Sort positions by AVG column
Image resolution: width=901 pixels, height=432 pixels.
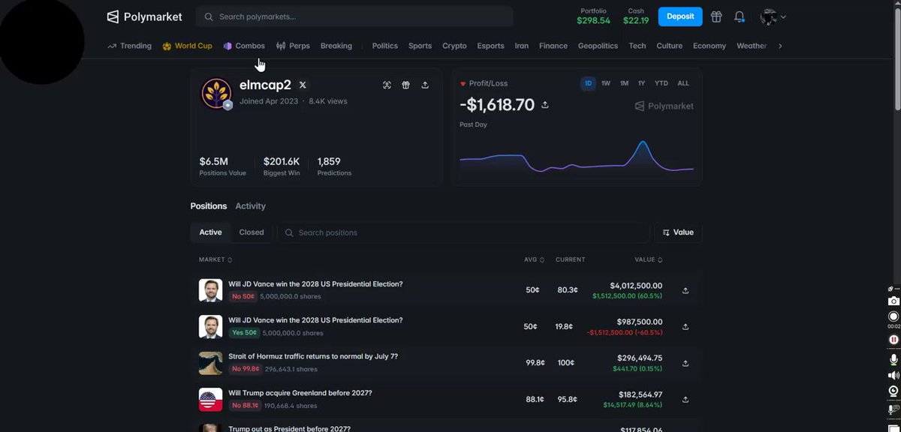click(x=534, y=259)
